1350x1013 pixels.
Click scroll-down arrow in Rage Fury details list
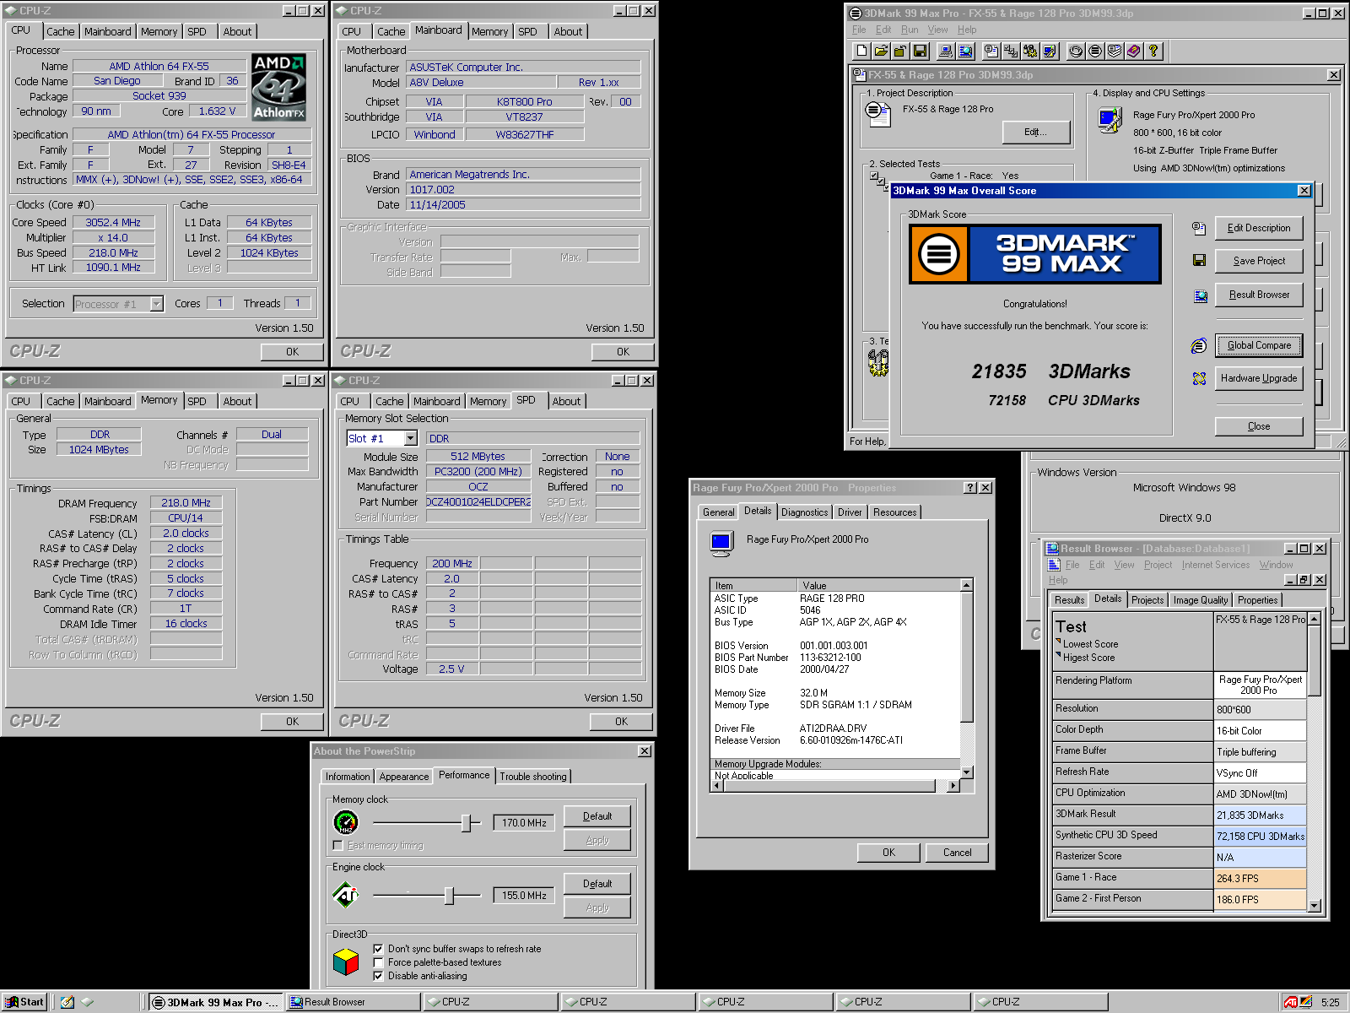[966, 772]
